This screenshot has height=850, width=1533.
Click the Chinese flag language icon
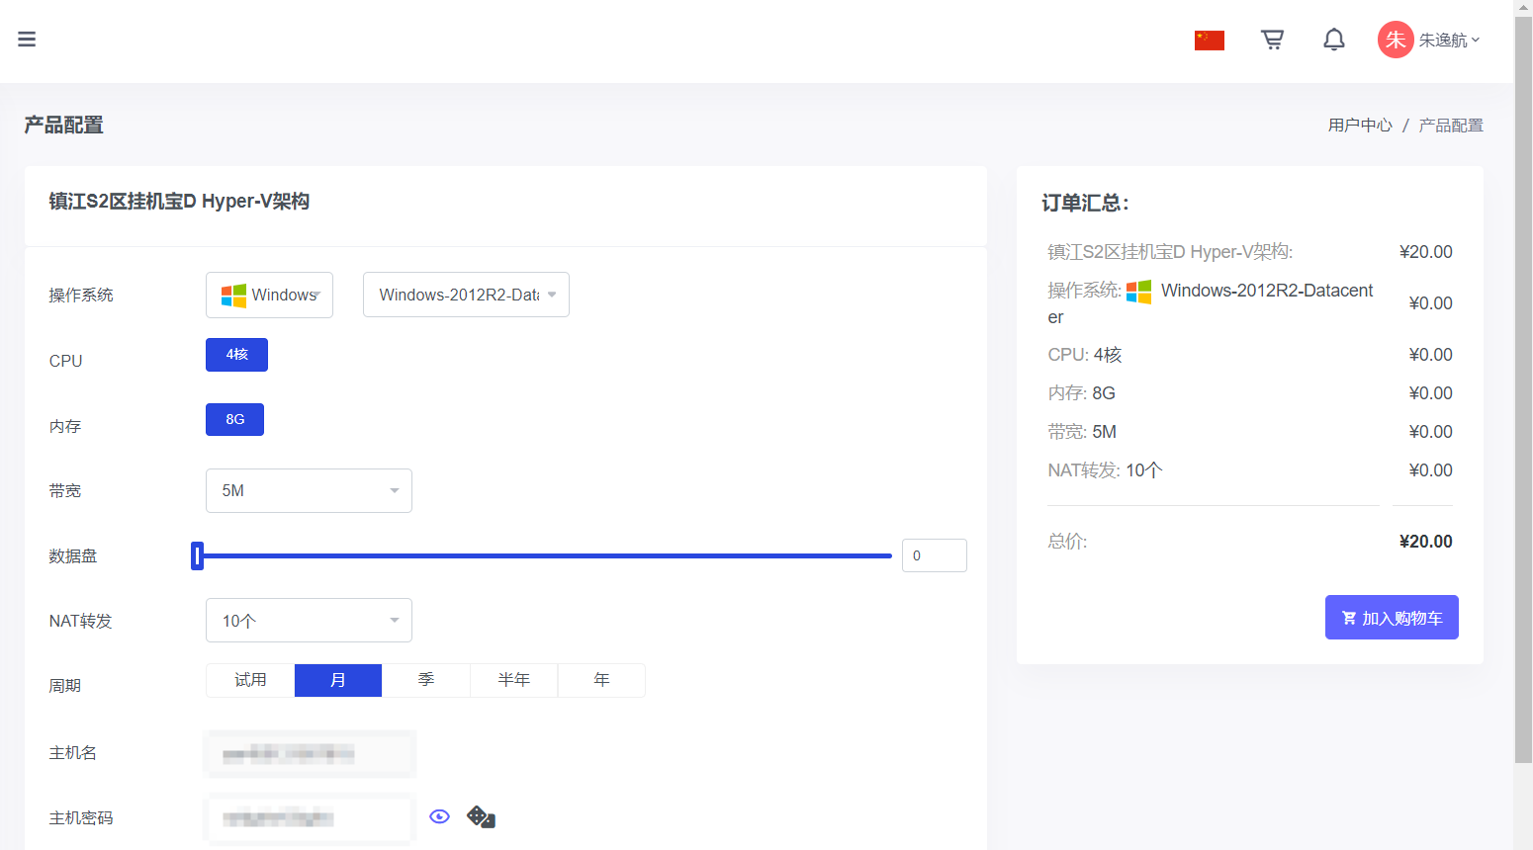(1209, 40)
